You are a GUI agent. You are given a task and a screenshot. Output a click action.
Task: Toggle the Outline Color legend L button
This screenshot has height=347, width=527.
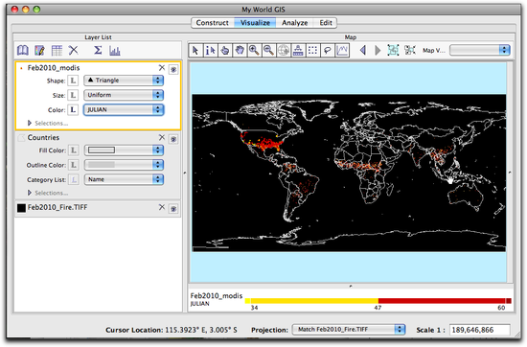[73, 165]
